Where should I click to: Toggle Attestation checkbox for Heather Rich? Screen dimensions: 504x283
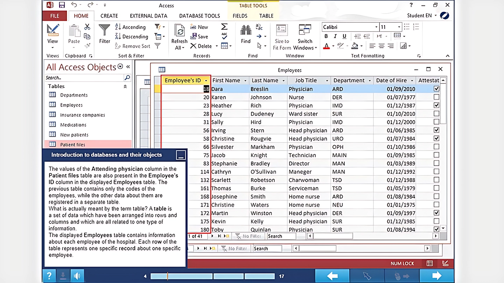[x=436, y=105]
